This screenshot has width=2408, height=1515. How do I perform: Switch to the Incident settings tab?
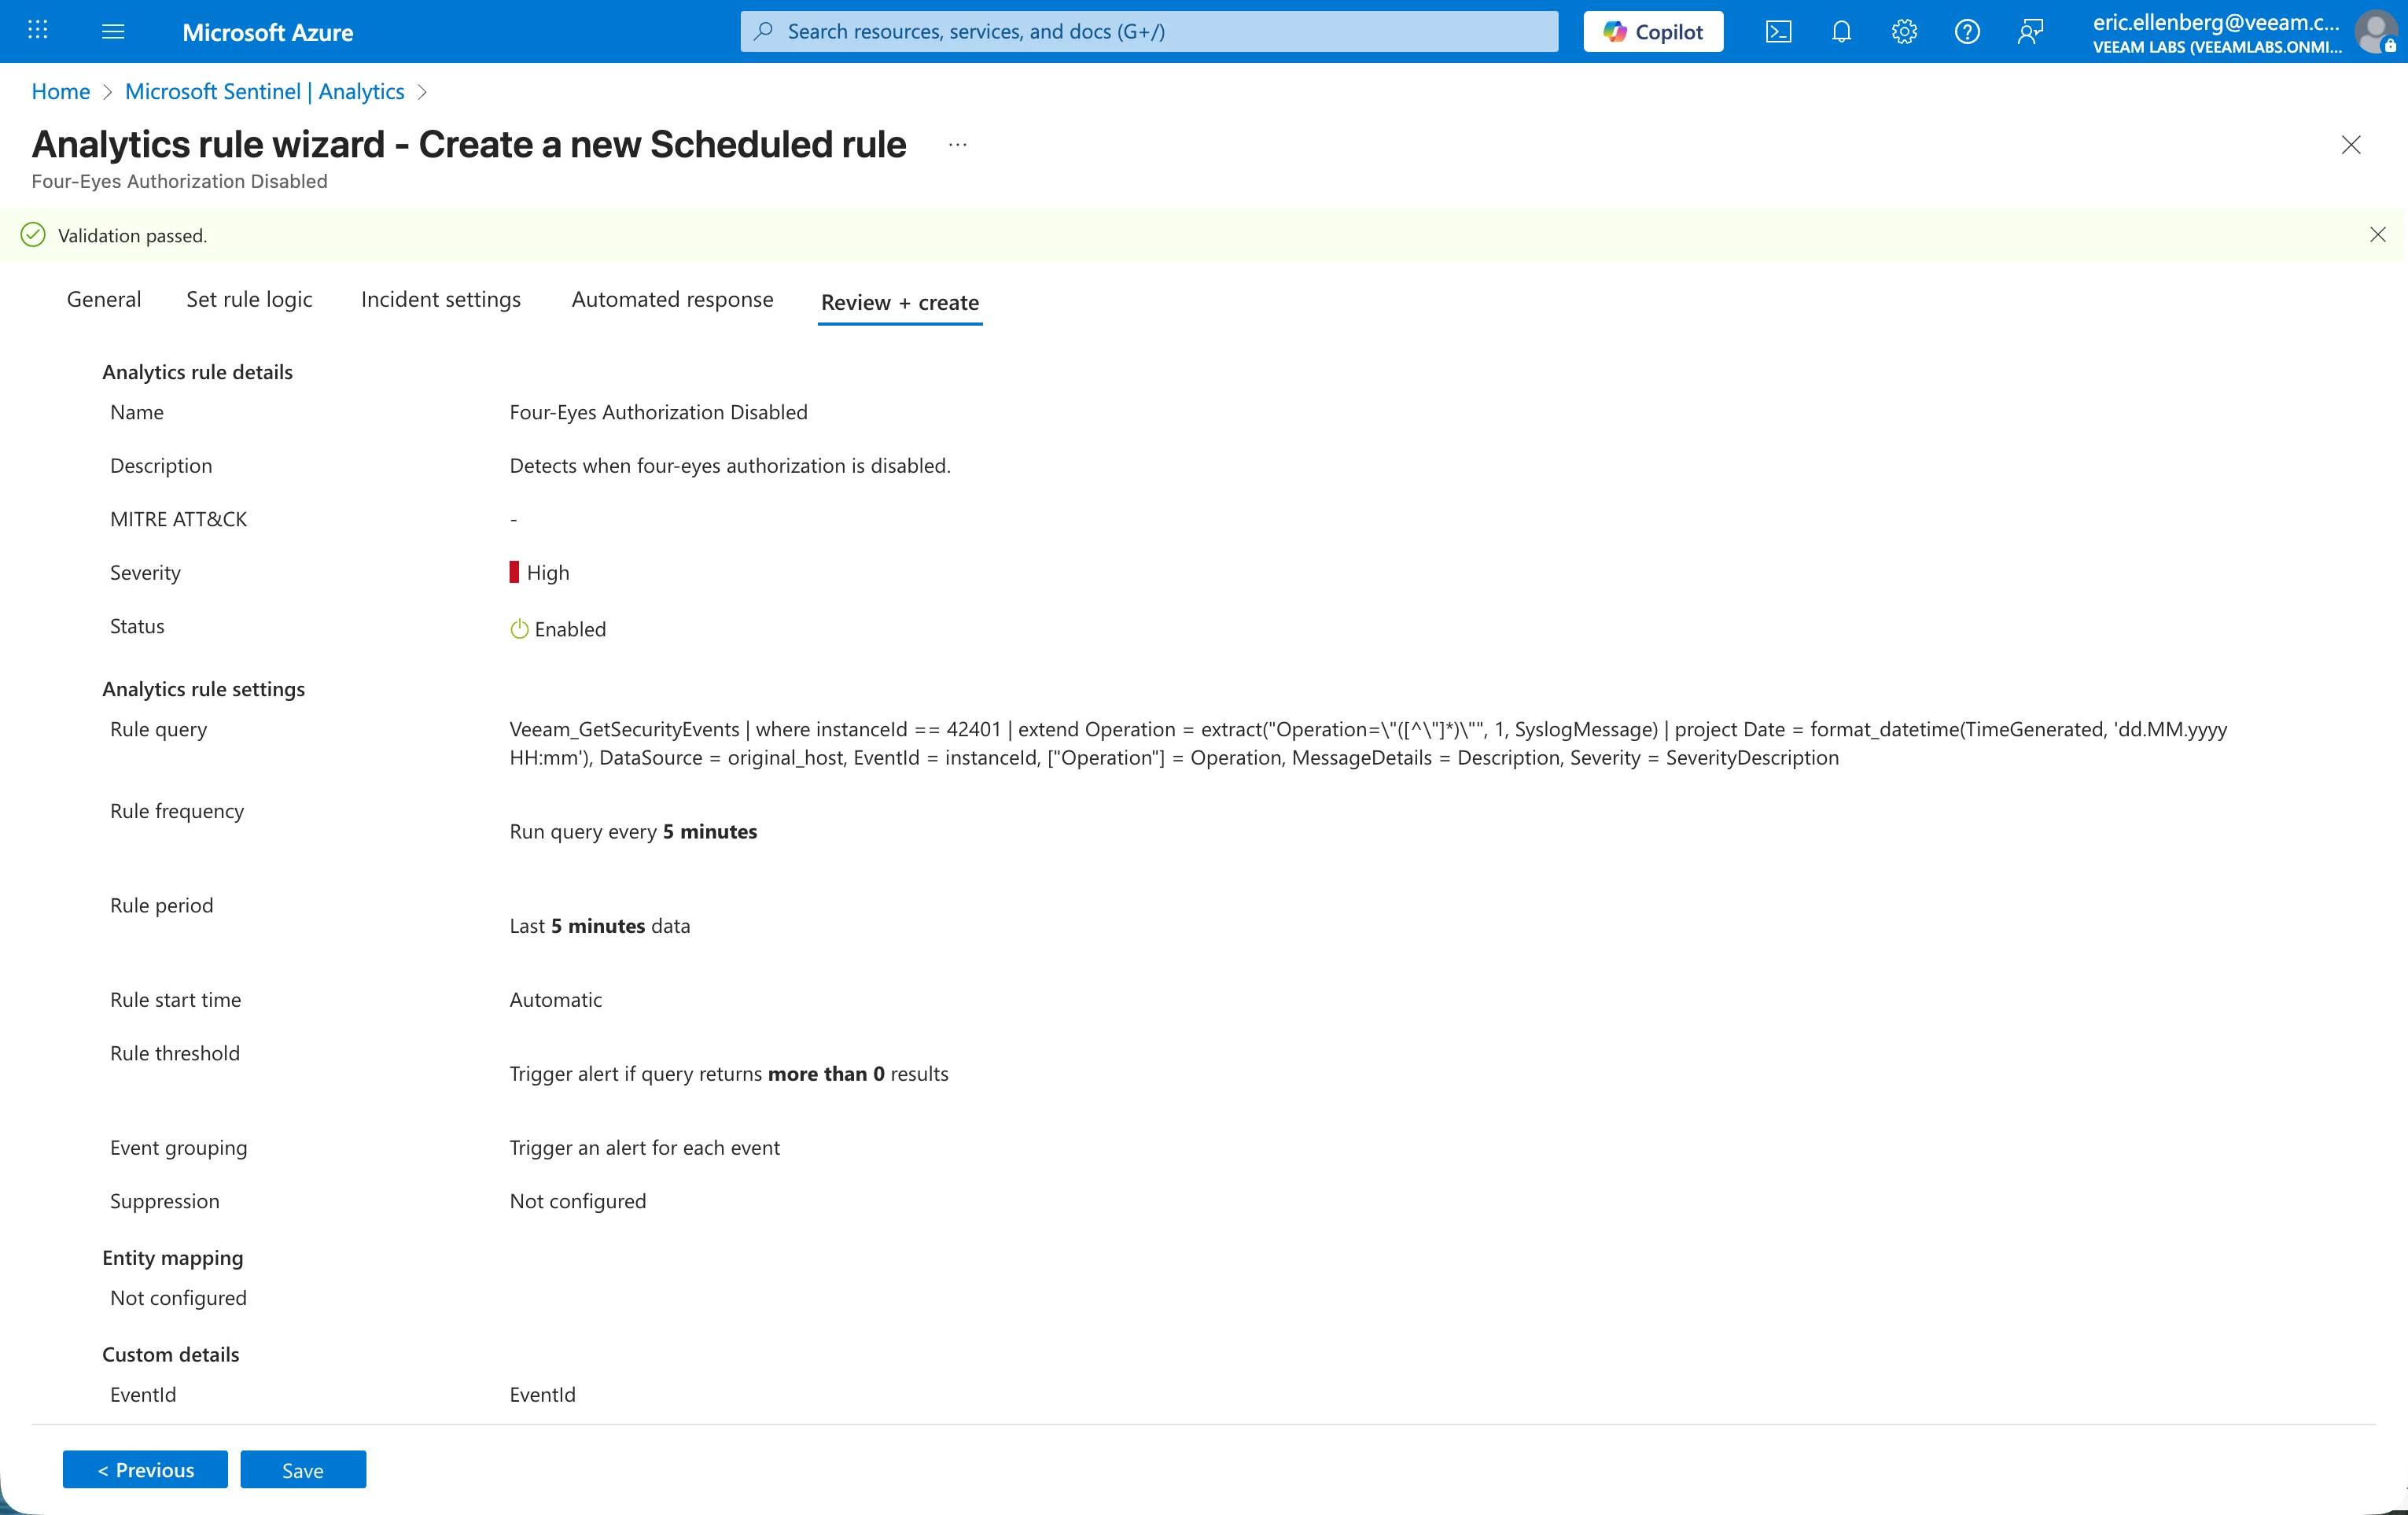440,299
